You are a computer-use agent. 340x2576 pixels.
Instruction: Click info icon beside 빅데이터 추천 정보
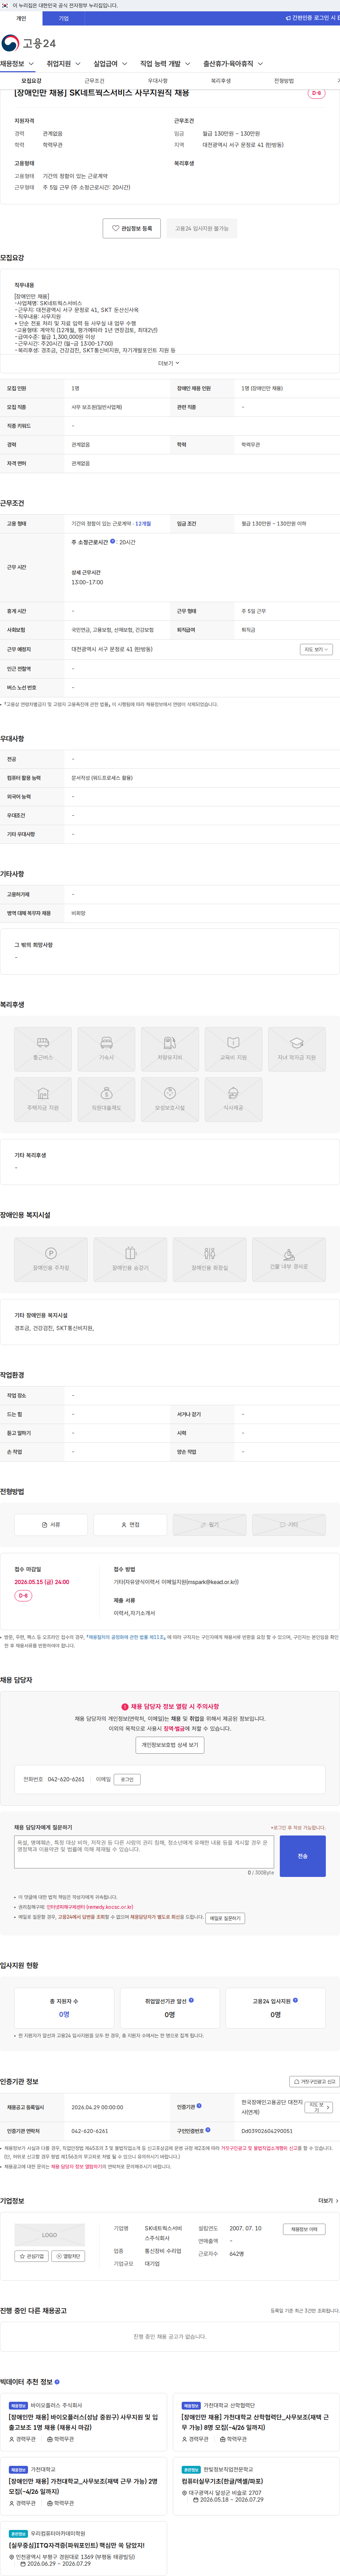pyautogui.click(x=57, y=2382)
